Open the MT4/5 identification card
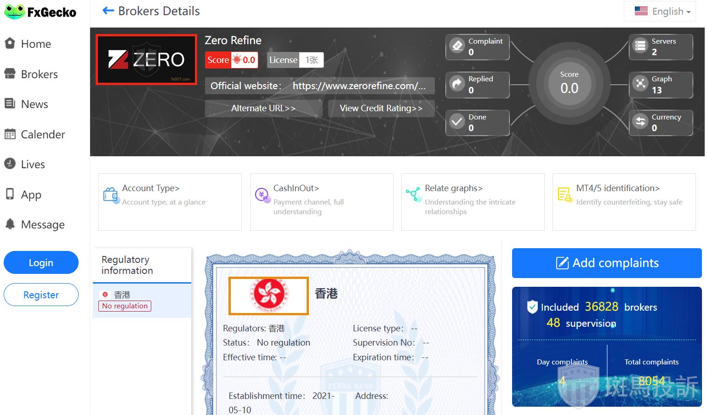The image size is (707, 415). click(623, 201)
